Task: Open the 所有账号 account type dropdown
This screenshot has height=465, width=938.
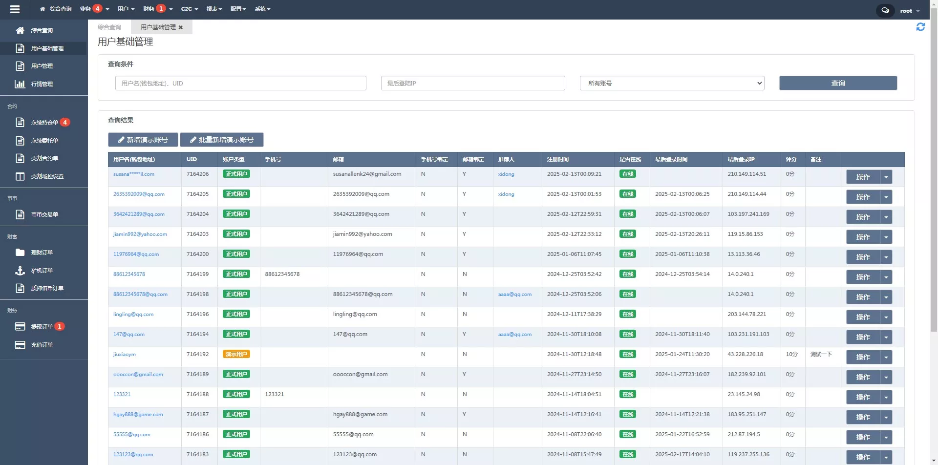Action: [672, 83]
